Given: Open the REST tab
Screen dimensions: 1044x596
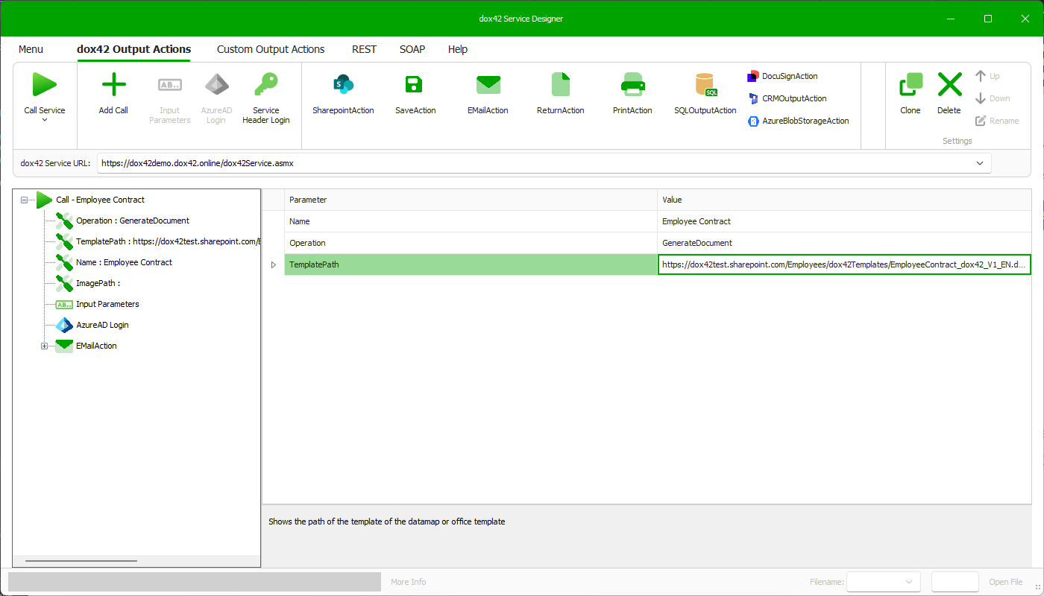Looking at the screenshot, I should [x=364, y=49].
